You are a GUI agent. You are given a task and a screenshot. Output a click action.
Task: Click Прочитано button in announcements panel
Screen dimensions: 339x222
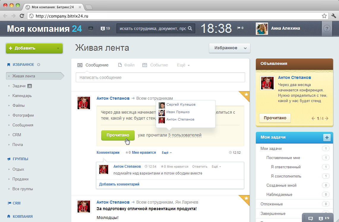point(275,118)
